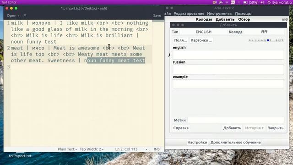
Task: Click the highlighted text noun funny meat test
Action: tap(116, 60)
